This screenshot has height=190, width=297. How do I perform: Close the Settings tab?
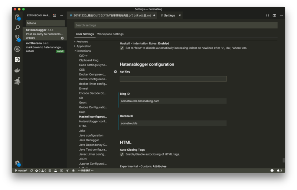click(x=180, y=15)
